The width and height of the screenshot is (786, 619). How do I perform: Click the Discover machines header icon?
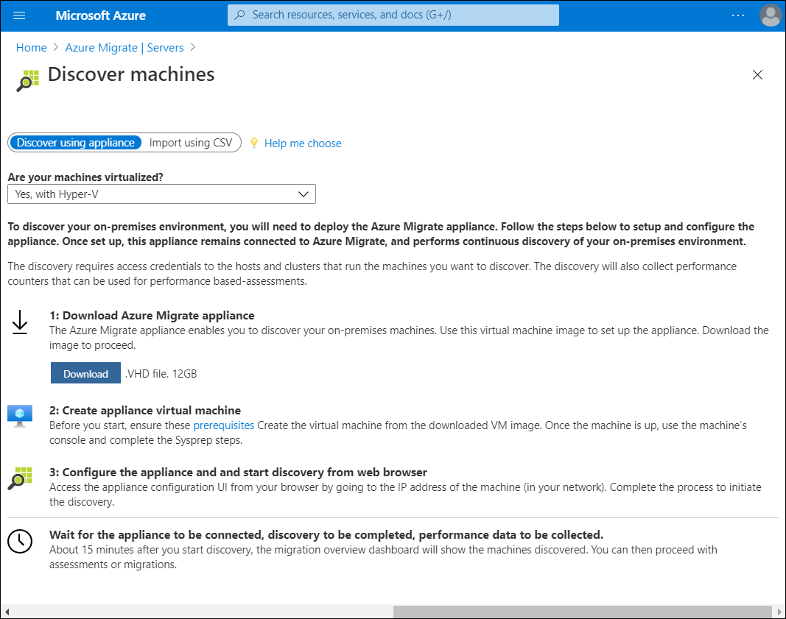click(27, 81)
